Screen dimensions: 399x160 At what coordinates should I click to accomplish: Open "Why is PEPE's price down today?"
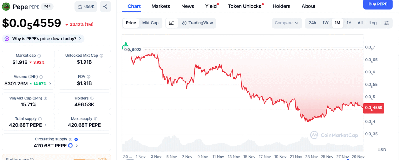click(x=43, y=39)
